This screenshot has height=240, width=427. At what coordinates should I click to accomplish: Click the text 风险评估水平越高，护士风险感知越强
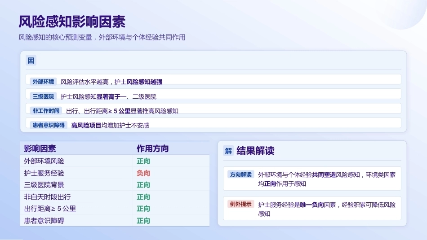pos(111,82)
